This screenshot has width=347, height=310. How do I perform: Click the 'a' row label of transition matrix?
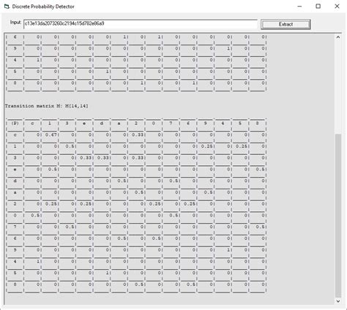[x=15, y=192]
